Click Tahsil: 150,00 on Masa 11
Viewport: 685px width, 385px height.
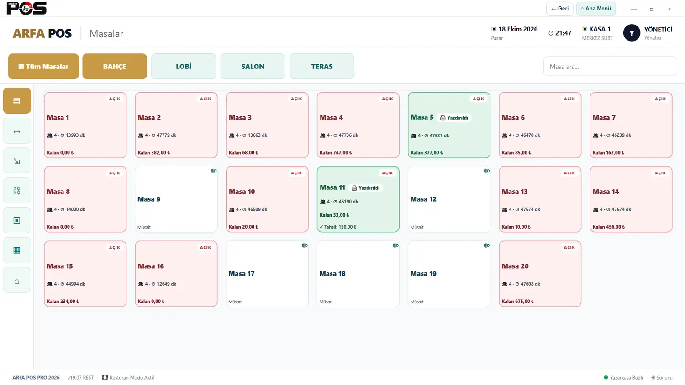[338, 227]
